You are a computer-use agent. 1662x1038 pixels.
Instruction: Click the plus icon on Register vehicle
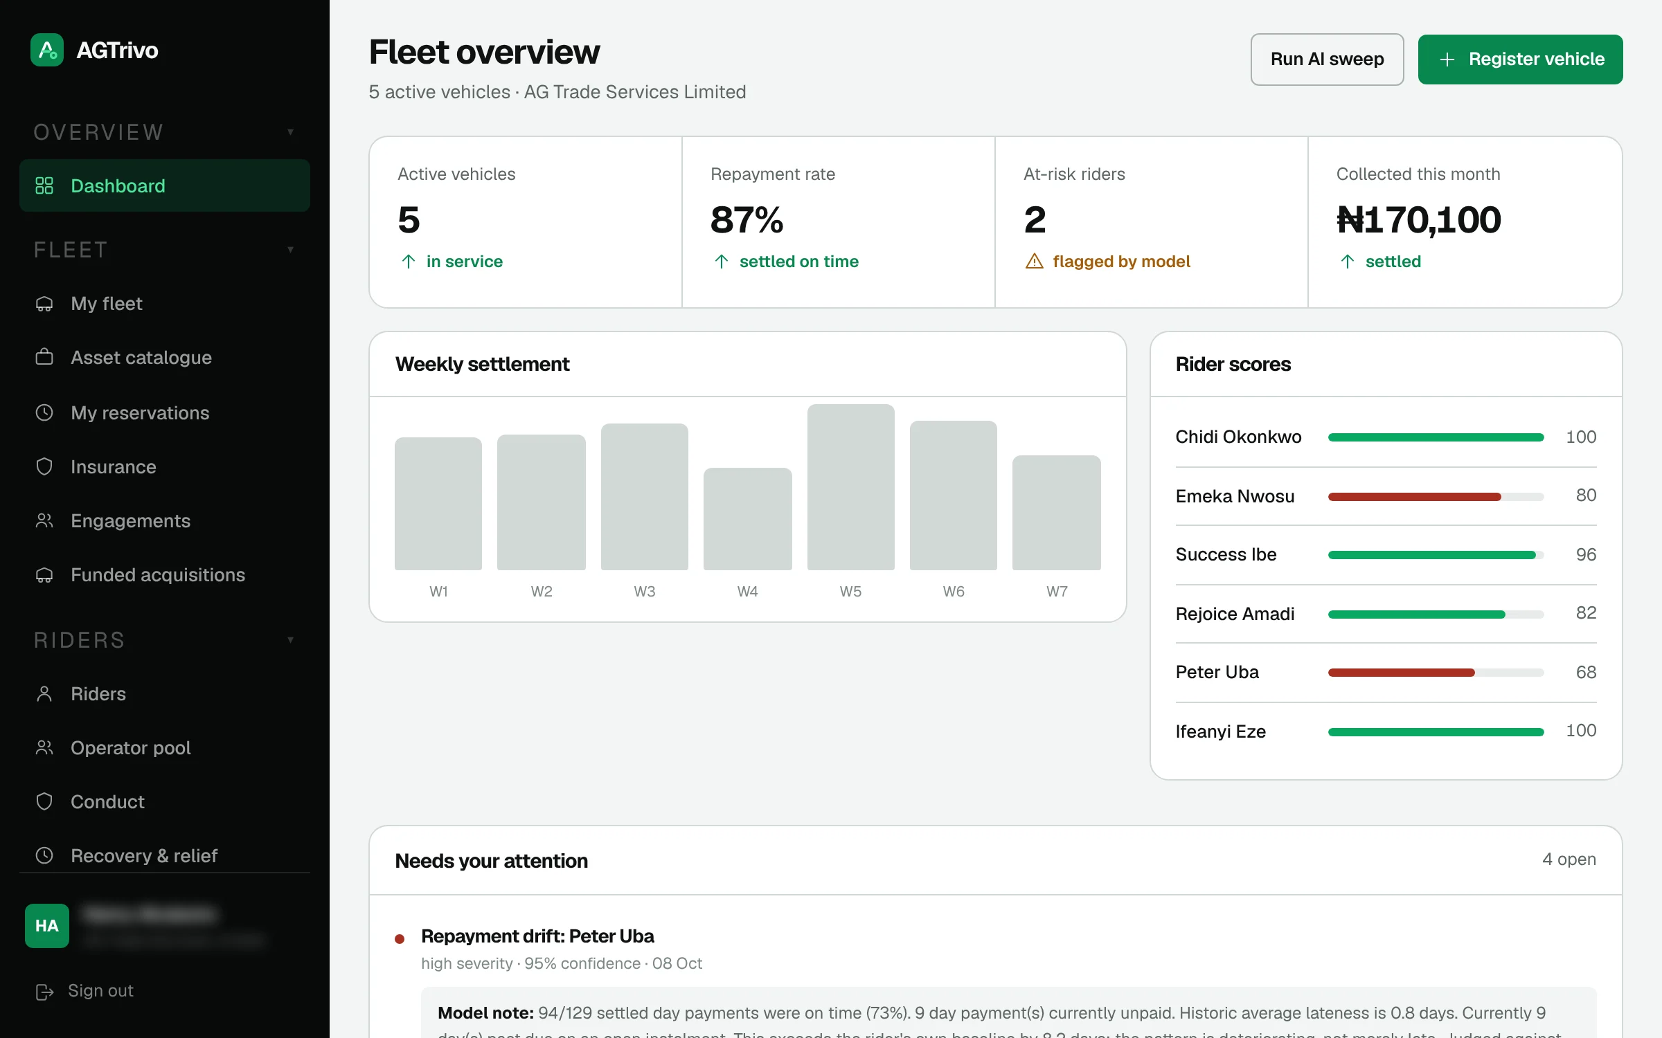[x=1447, y=60]
